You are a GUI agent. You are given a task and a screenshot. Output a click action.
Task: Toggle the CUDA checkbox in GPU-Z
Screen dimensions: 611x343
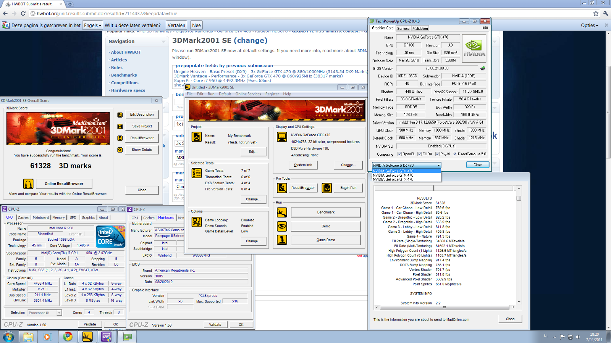click(419, 154)
